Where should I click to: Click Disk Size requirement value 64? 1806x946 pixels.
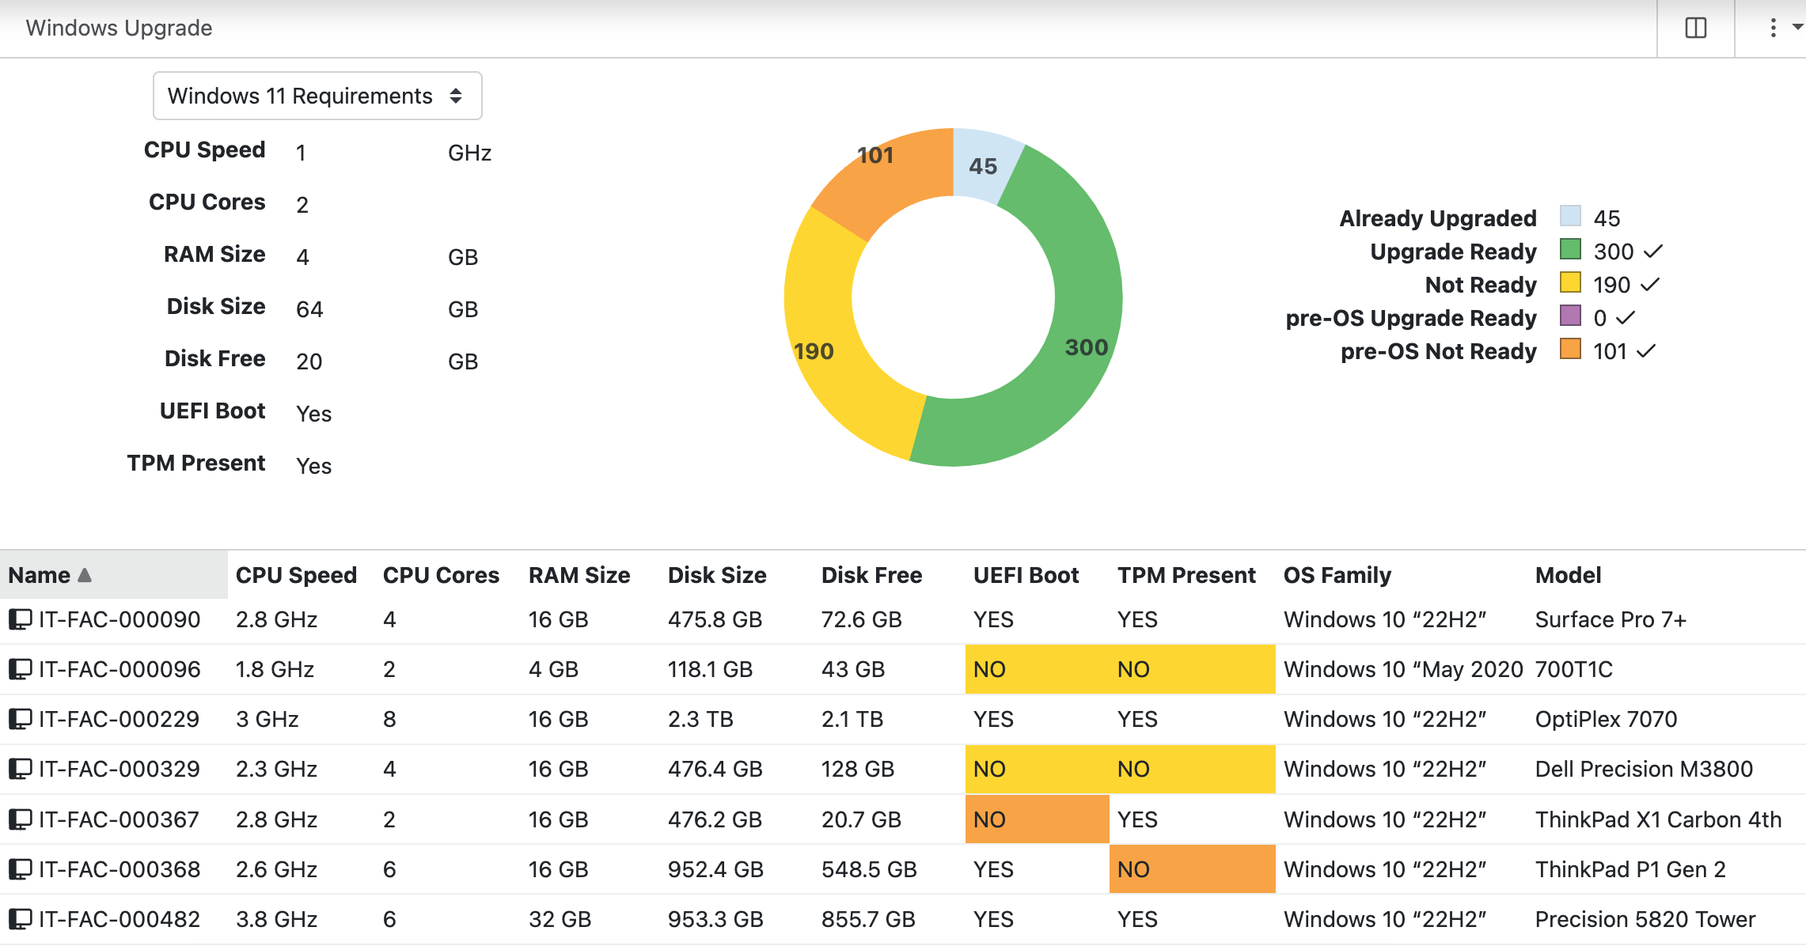click(309, 309)
